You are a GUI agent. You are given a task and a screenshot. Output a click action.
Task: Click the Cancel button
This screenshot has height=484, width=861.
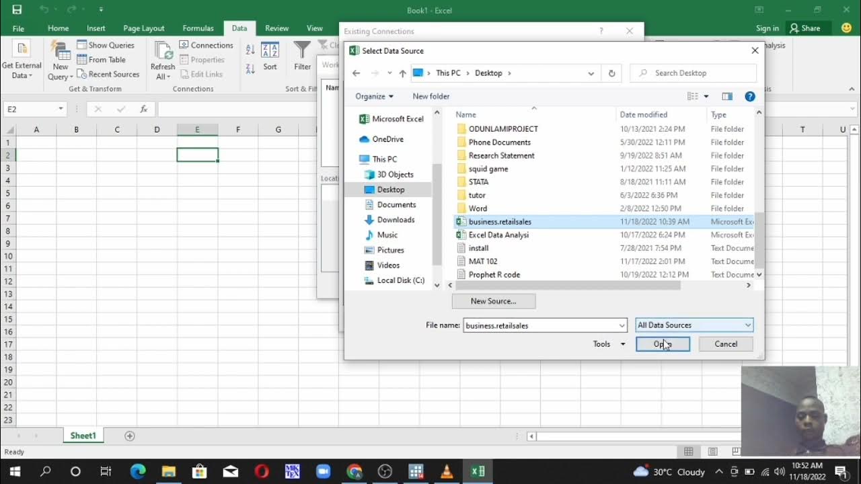(726, 344)
